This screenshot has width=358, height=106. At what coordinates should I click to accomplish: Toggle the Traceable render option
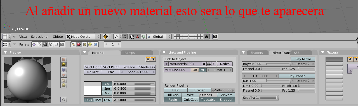tap(208, 100)
